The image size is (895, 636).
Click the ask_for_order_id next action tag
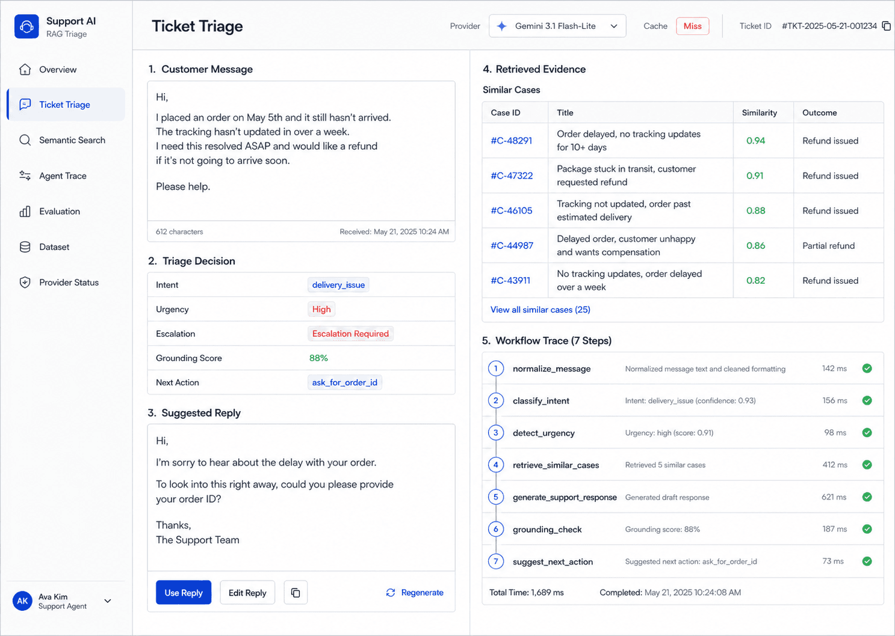tap(344, 382)
